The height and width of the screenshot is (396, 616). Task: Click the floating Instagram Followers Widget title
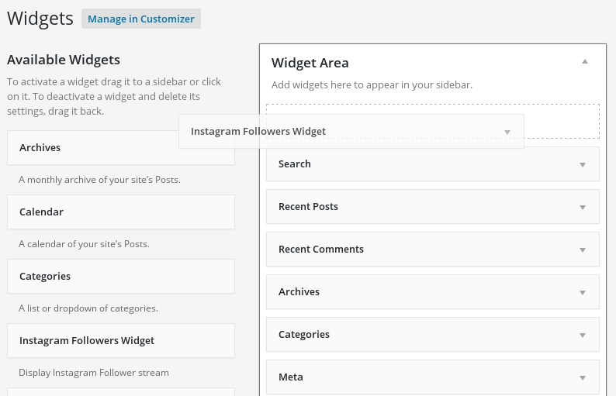(x=258, y=132)
